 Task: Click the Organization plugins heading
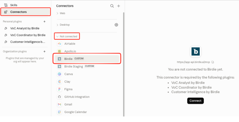(15, 51)
